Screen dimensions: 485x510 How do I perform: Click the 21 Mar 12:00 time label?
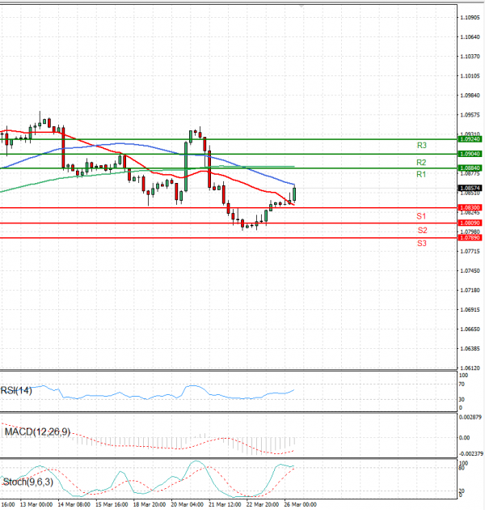point(225,504)
